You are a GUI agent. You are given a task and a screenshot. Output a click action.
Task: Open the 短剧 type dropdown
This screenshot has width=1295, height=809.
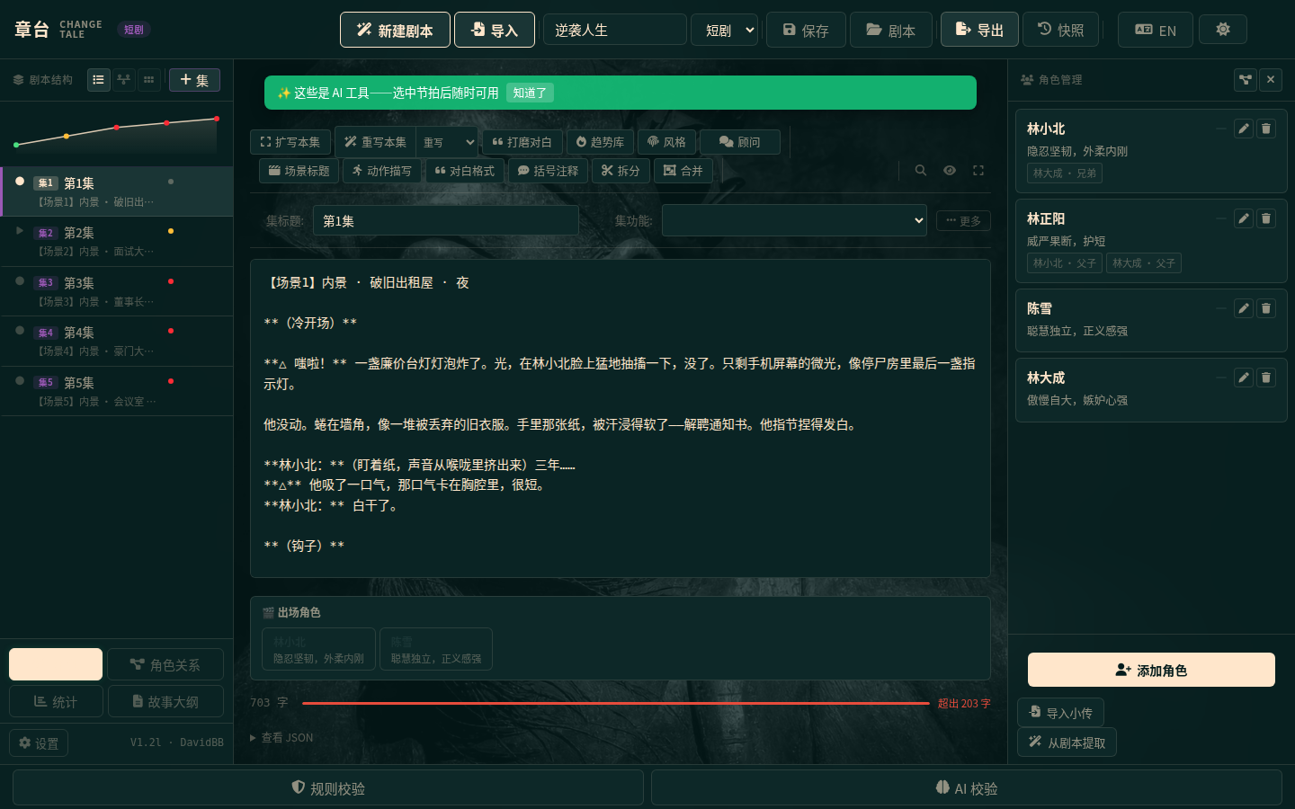click(724, 30)
